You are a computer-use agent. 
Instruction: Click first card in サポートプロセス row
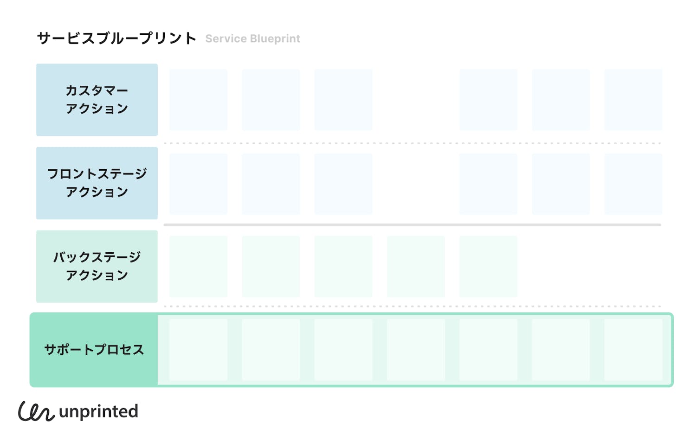tap(198, 350)
